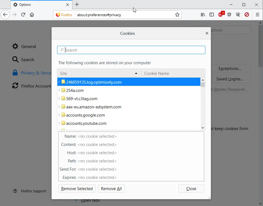Click the red no-entry blocker extension icon

click(x=247, y=15)
